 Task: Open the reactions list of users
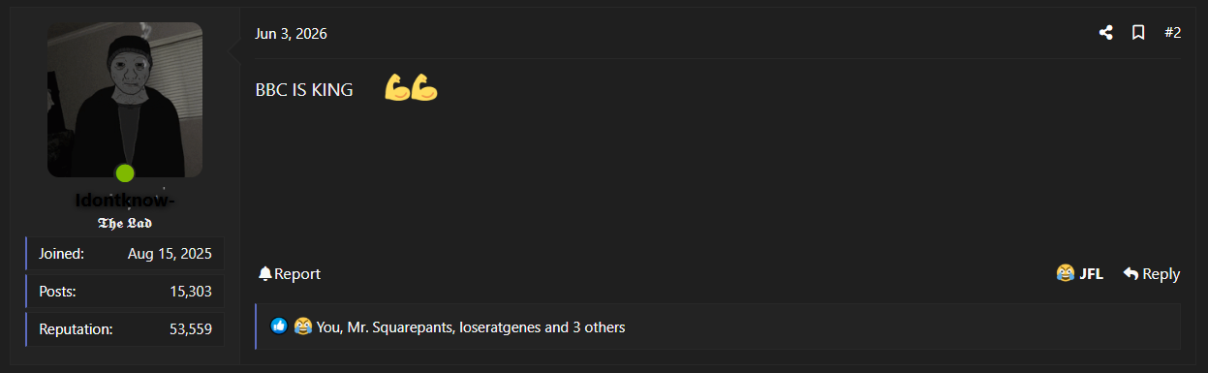pos(471,327)
